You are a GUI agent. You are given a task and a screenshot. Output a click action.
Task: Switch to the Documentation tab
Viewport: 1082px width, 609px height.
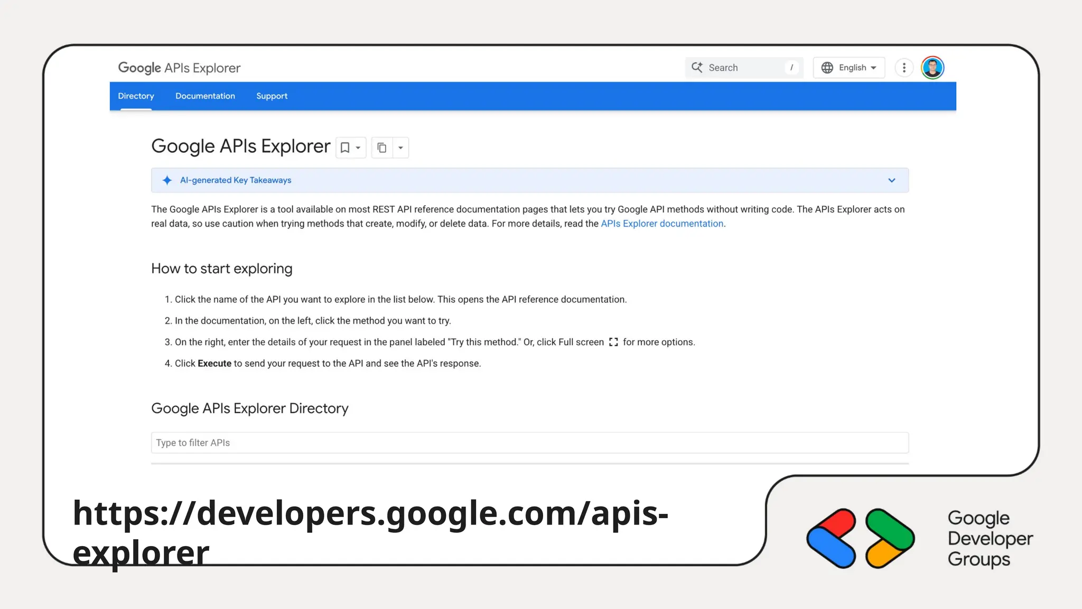tap(205, 96)
